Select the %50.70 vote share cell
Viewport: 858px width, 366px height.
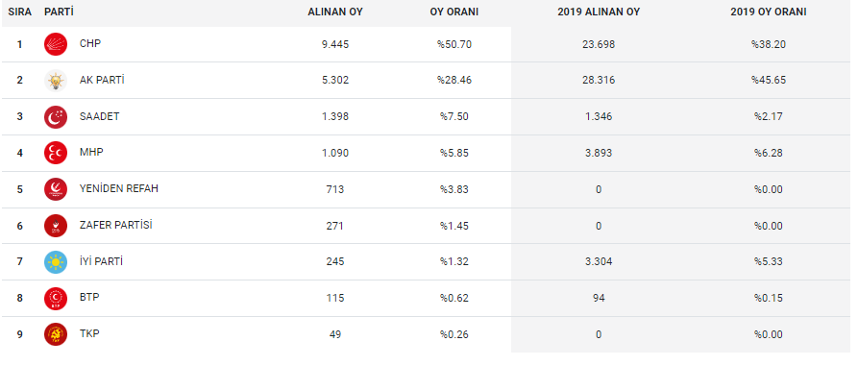pos(454,44)
